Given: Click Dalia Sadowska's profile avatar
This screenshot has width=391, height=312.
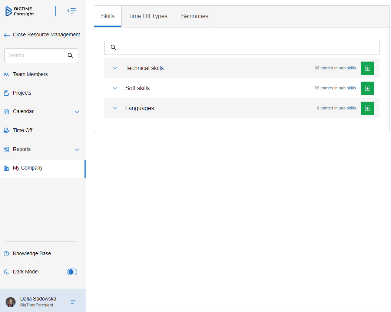Looking at the screenshot, I should pyautogui.click(x=10, y=302).
